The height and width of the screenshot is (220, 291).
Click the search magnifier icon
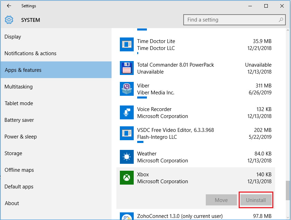tap(281, 20)
